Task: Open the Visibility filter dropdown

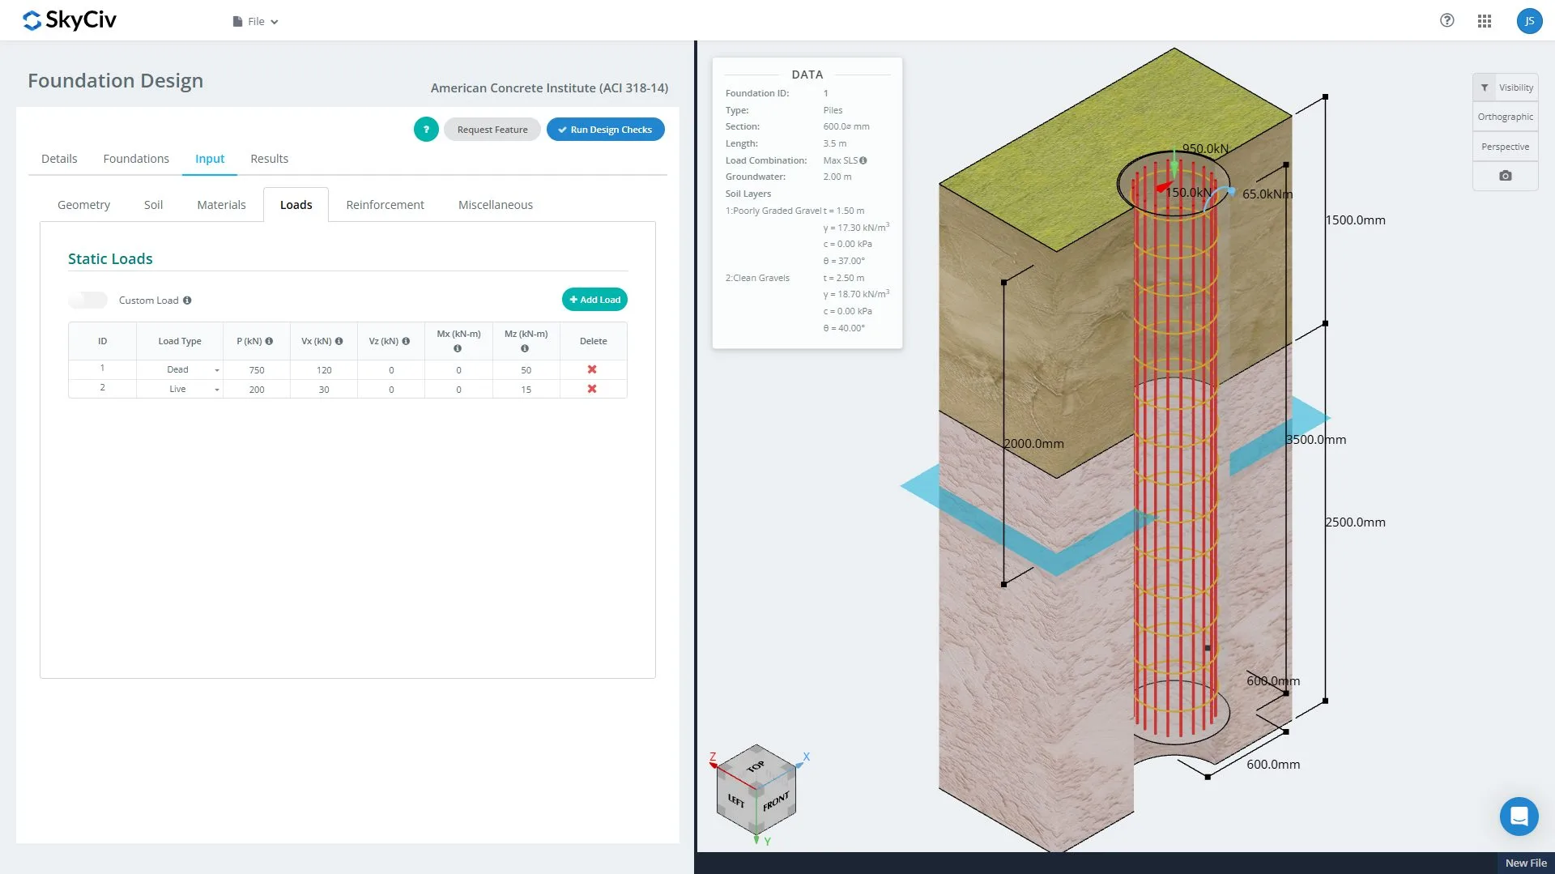Action: (x=1506, y=87)
